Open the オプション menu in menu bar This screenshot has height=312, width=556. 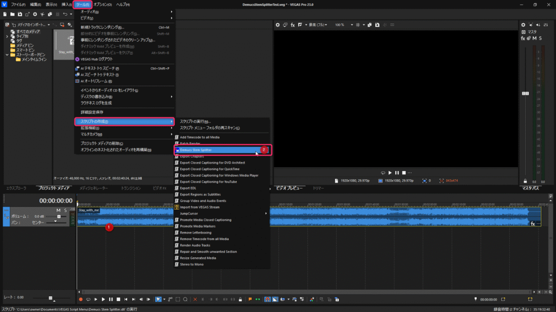pos(102,4)
